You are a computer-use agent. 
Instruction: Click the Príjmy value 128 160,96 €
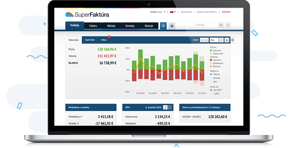click(x=107, y=49)
